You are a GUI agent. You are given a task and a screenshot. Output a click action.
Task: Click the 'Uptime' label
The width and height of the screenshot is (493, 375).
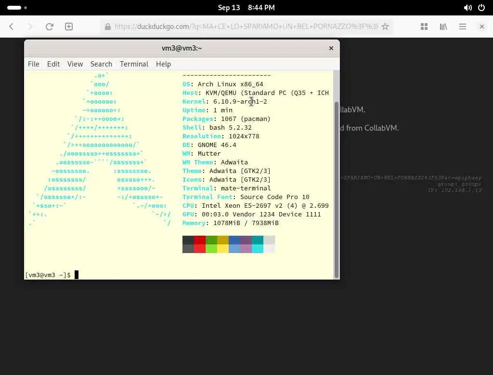pos(194,110)
